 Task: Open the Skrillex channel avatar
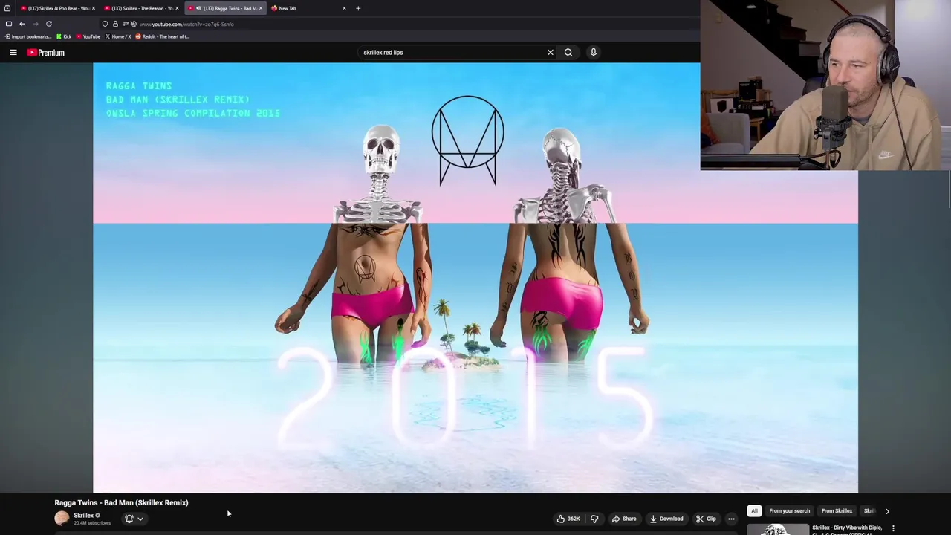click(x=62, y=518)
